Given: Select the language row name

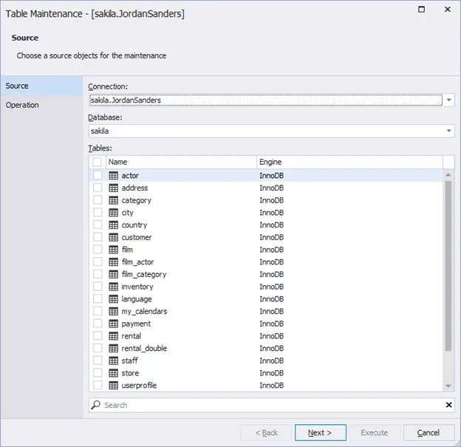Looking at the screenshot, I should click(137, 299).
